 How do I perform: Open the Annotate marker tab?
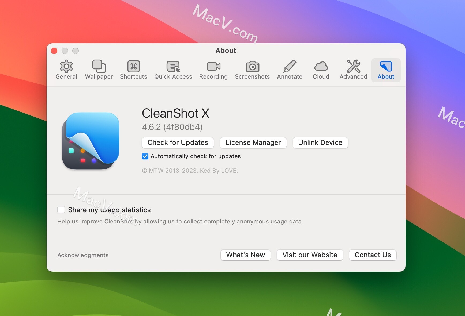coord(290,70)
